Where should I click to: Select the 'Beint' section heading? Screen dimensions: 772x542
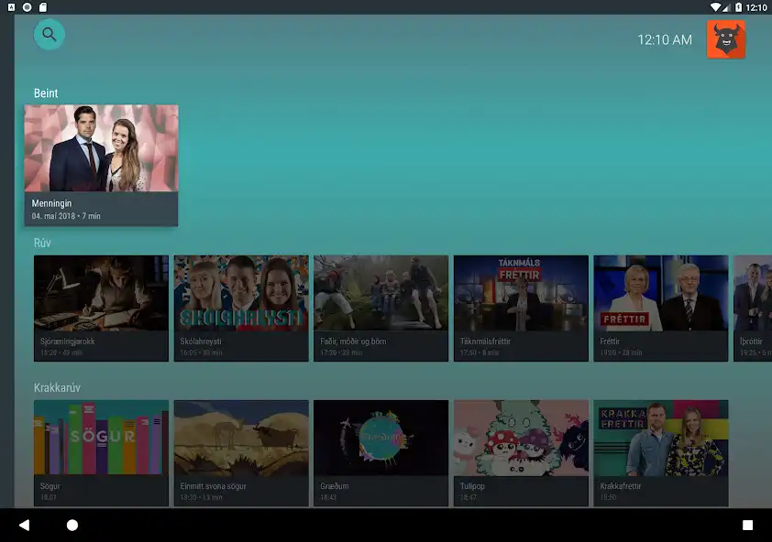46,93
